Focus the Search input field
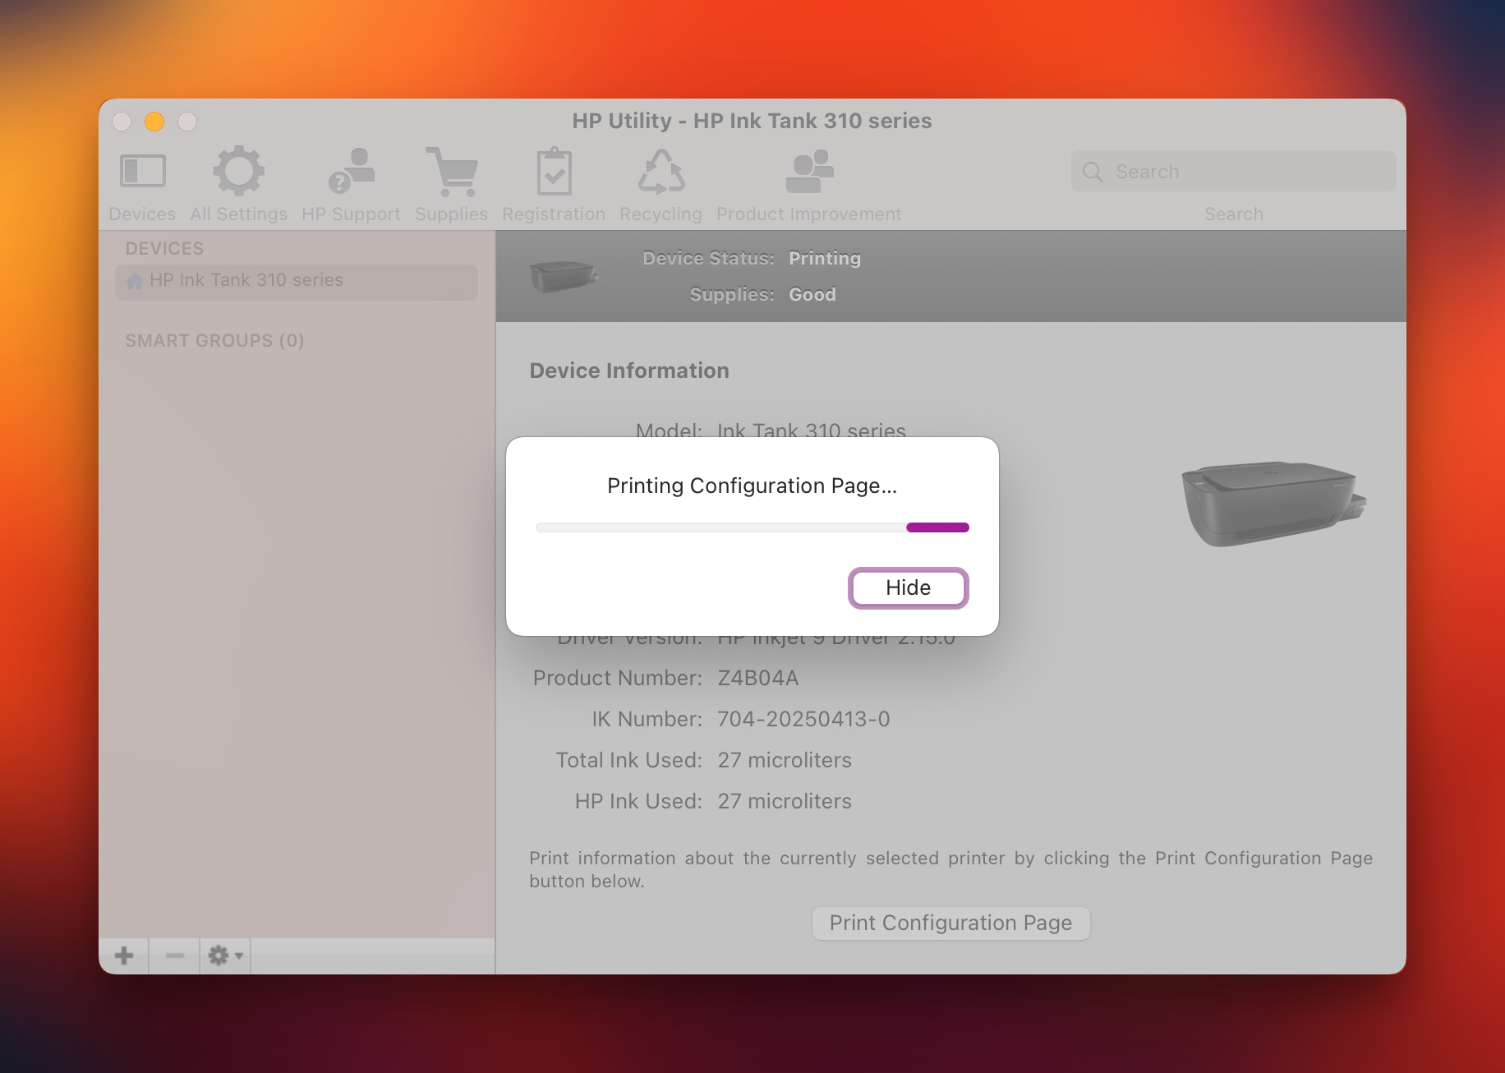 click(1233, 172)
